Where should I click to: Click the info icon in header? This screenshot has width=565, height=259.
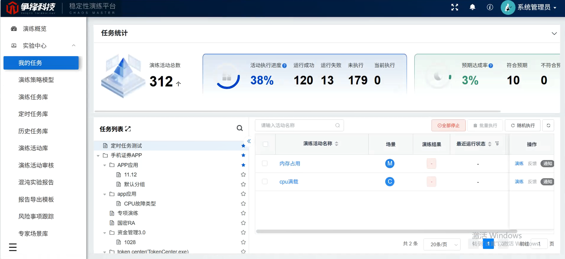[490, 7]
